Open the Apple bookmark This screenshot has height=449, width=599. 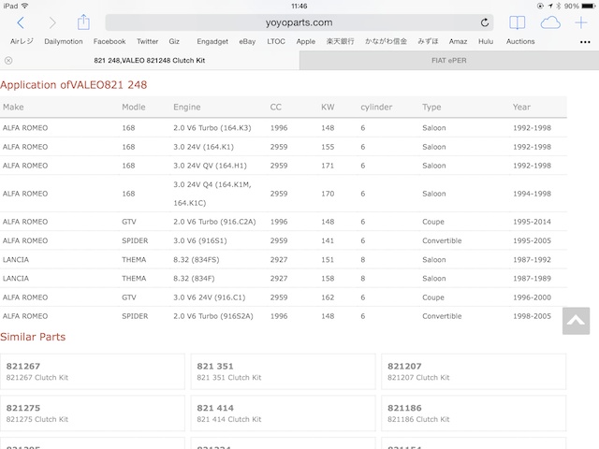306,41
